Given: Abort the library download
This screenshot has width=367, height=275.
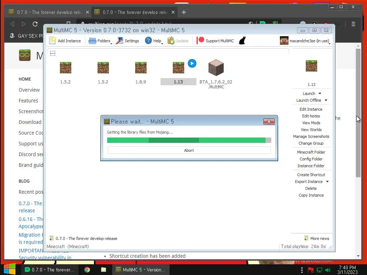Looking at the screenshot, I should point(189,150).
